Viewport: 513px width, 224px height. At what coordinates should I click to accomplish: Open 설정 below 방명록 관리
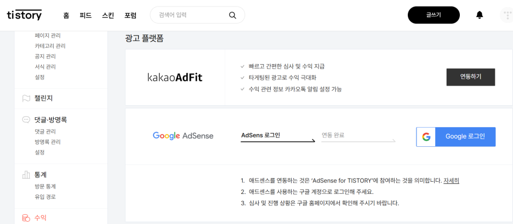coord(39,152)
